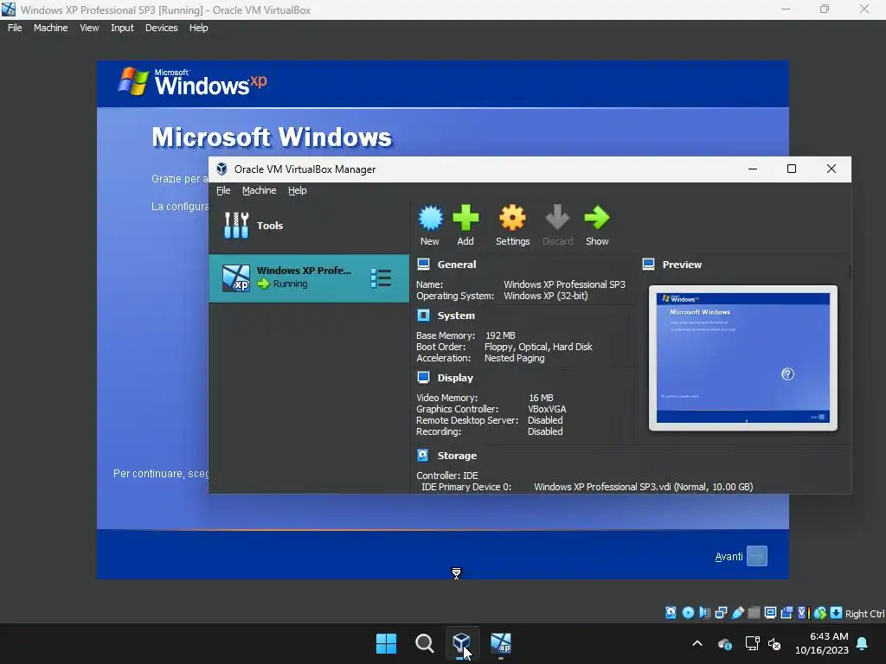Open the Help menu in VirtualBox Manager
Image resolution: width=886 pixels, height=664 pixels.
[x=298, y=190]
